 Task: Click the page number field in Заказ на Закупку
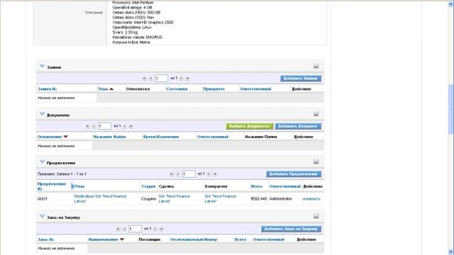[135, 229]
